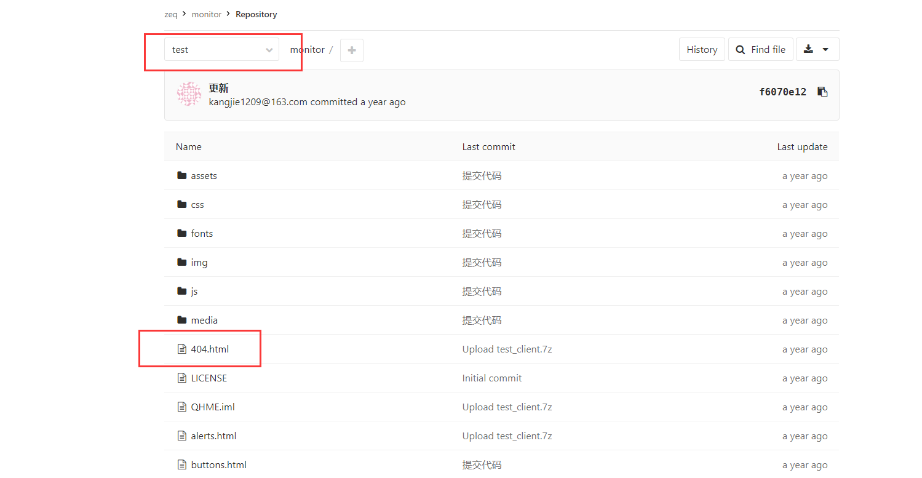Create a new file using the plus icon
922x478 pixels.
pos(351,50)
